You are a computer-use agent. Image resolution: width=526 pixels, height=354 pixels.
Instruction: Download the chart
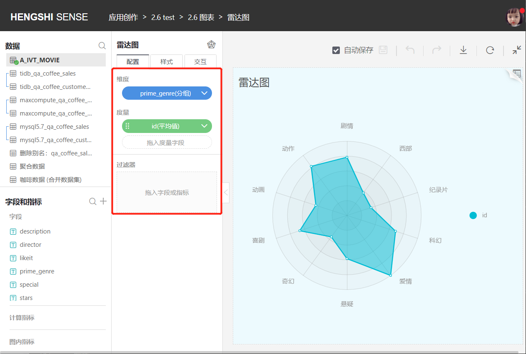463,50
